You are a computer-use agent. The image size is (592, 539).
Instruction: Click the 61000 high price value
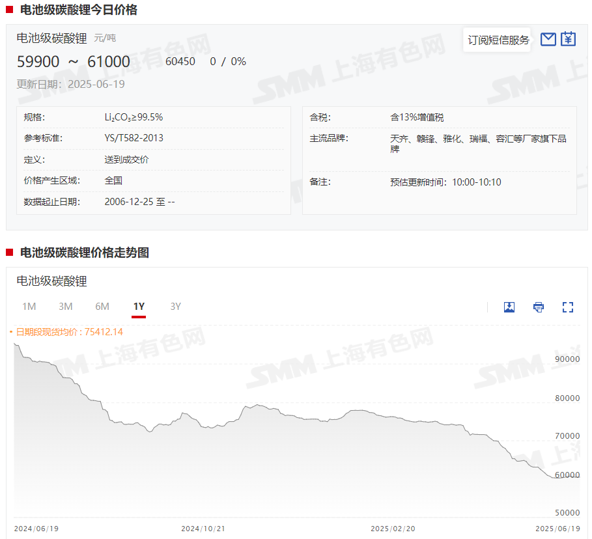tap(109, 62)
